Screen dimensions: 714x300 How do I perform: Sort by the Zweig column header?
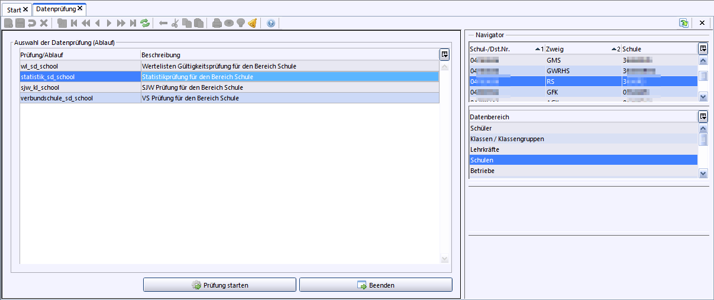pos(577,49)
